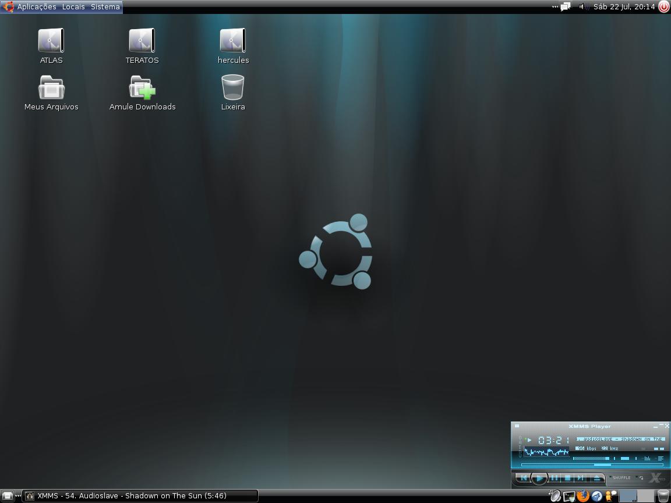The height and width of the screenshot is (503, 671).
Task: Click the XMMS waveform visualization
Action: (546, 452)
